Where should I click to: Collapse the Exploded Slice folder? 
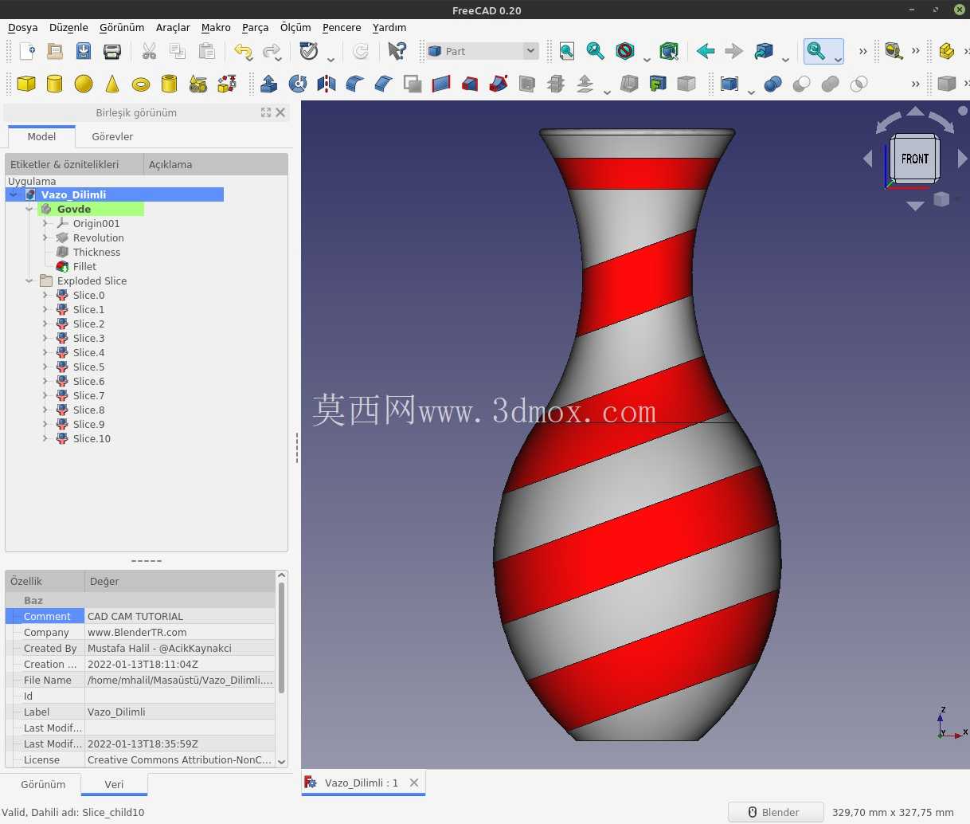tap(29, 281)
